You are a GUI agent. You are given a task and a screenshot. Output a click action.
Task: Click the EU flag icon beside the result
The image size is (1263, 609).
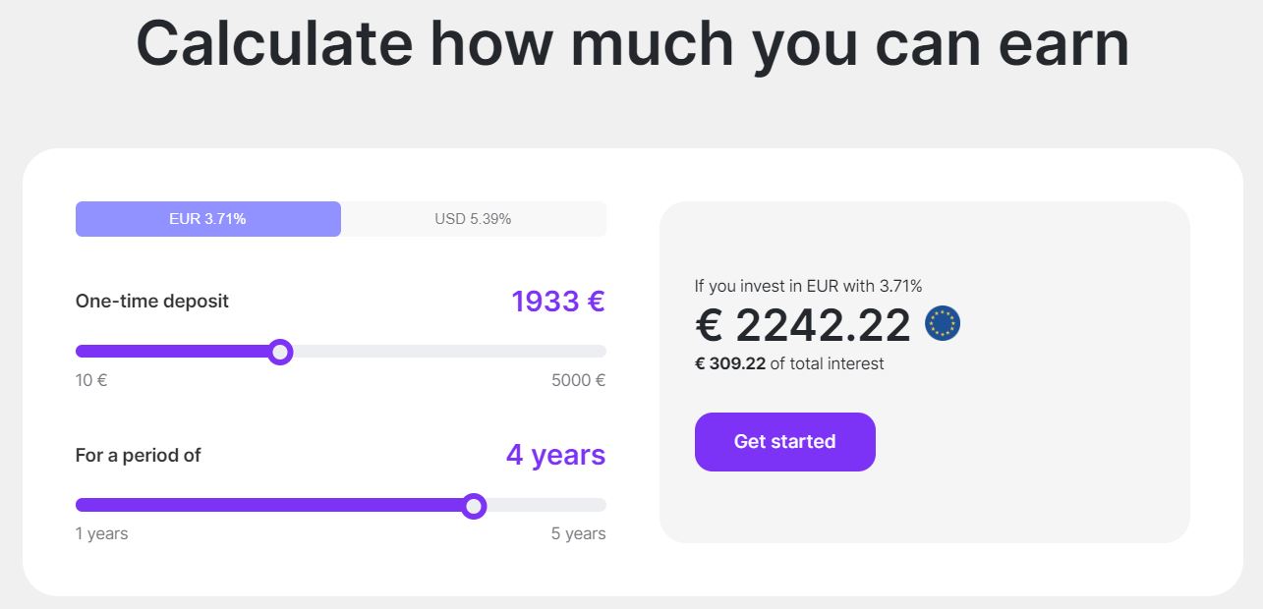943,323
